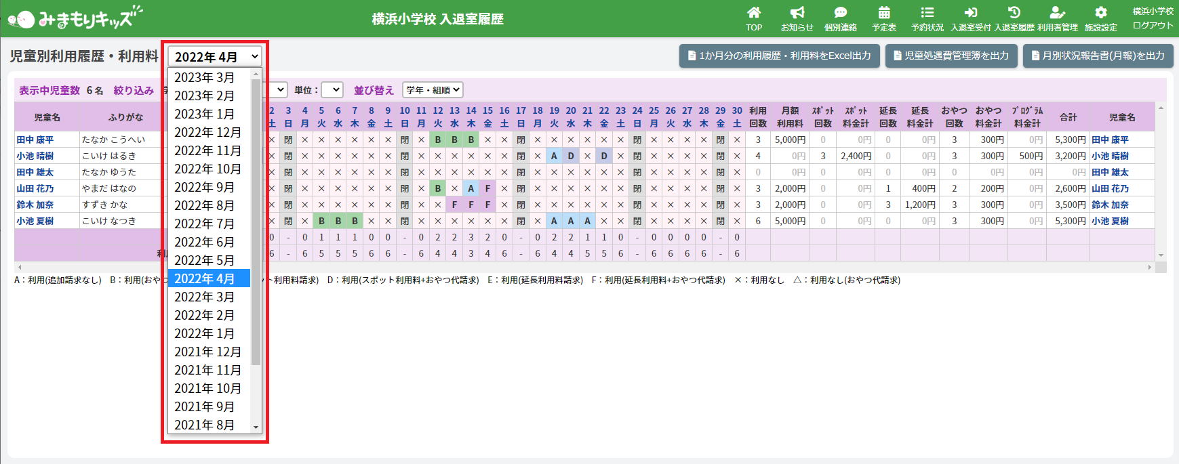Click 月別状況報告書(月報)を出力 button
The width and height of the screenshot is (1179, 464).
pos(1098,56)
